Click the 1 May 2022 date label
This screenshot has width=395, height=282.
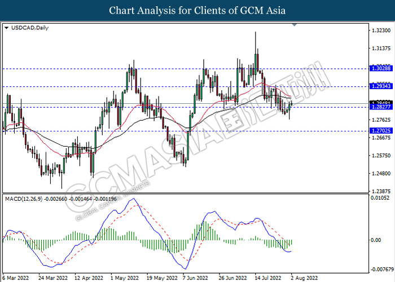[x=125, y=278]
